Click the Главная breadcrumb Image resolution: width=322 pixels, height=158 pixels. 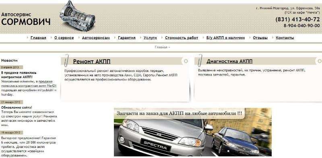(161, 47)
